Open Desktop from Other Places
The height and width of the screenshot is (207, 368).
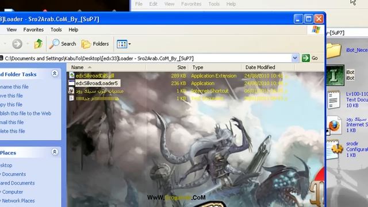6,166
